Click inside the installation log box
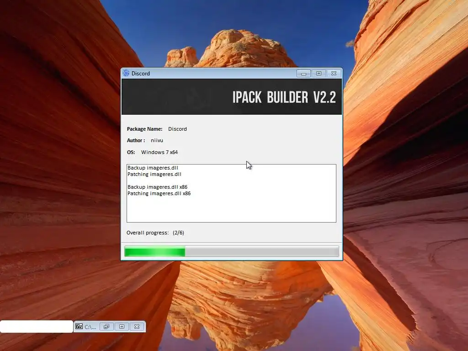Image resolution: width=468 pixels, height=351 pixels. pos(231,193)
